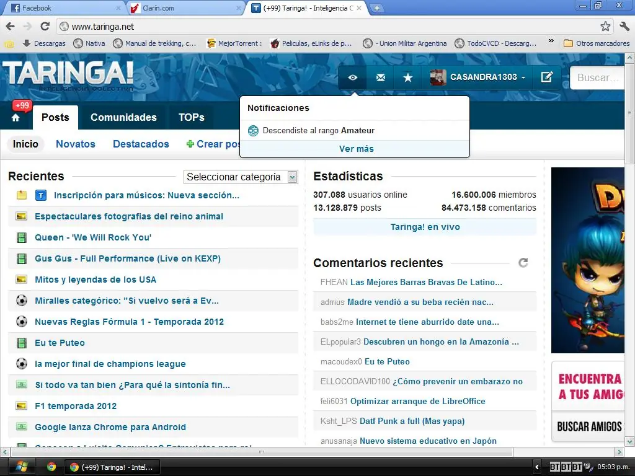This screenshot has width=635, height=476.
Task: Reload the page in Chrome
Action: pos(45,26)
